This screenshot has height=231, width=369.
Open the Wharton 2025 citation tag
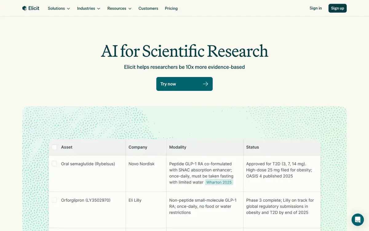(219, 182)
